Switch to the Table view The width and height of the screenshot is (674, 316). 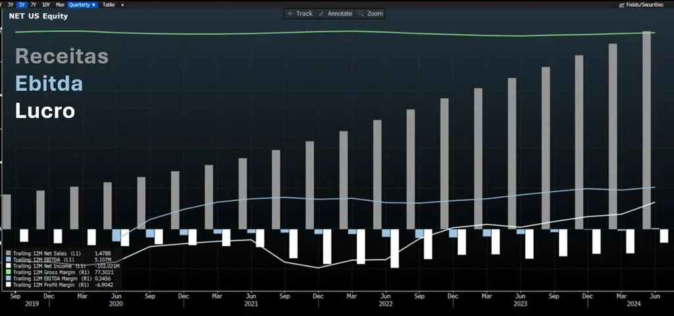click(x=109, y=5)
